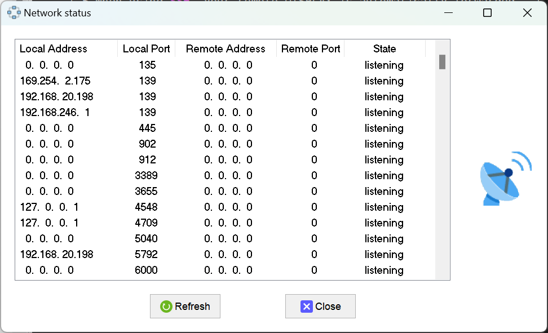The width and height of the screenshot is (548, 333).
Task: Refresh the network connections list
Action: 185,306
